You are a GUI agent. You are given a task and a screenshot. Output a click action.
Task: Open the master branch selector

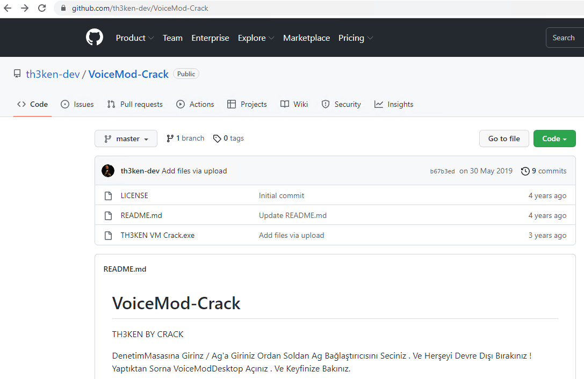pos(126,139)
